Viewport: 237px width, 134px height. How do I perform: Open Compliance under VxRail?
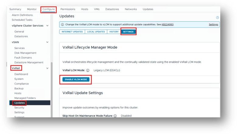pos(22,84)
